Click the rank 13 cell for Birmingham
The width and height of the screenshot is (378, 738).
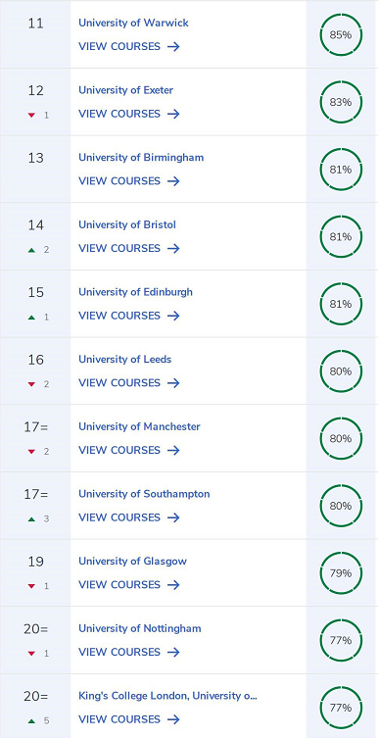(x=35, y=170)
